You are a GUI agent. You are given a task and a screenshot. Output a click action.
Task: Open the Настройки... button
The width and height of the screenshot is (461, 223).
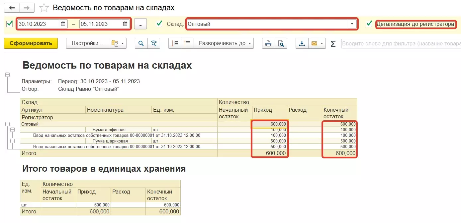tap(88, 43)
